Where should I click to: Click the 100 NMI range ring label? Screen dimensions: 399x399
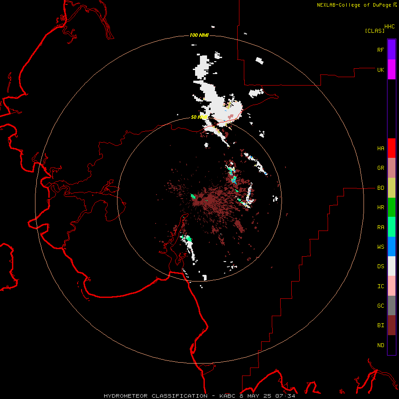coord(199,35)
